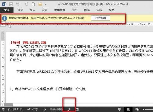Click the word count 461 个字

pos(32,110)
